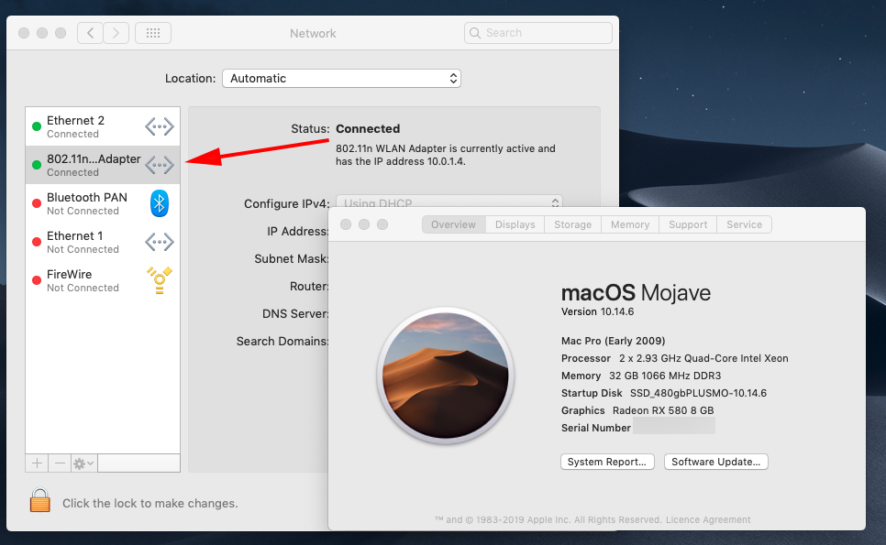Click the Mac Pro (Early 2009) text
886x545 pixels.
[x=613, y=341]
